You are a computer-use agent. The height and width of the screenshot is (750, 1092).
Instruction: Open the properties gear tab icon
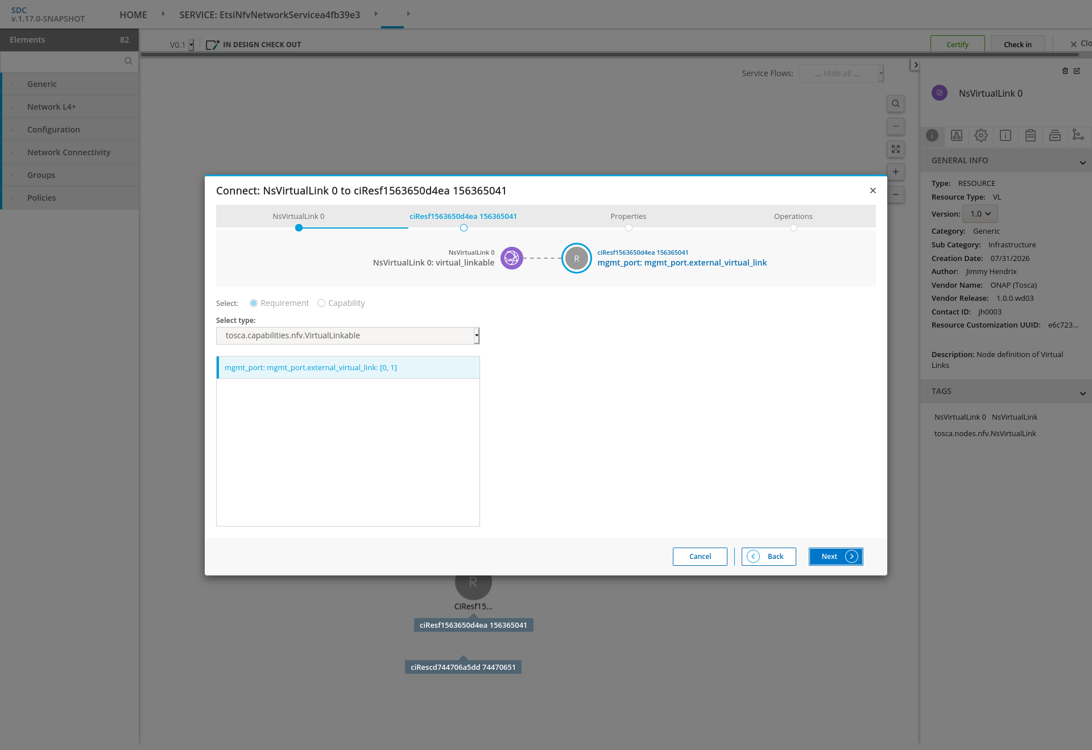pyautogui.click(x=981, y=135)
